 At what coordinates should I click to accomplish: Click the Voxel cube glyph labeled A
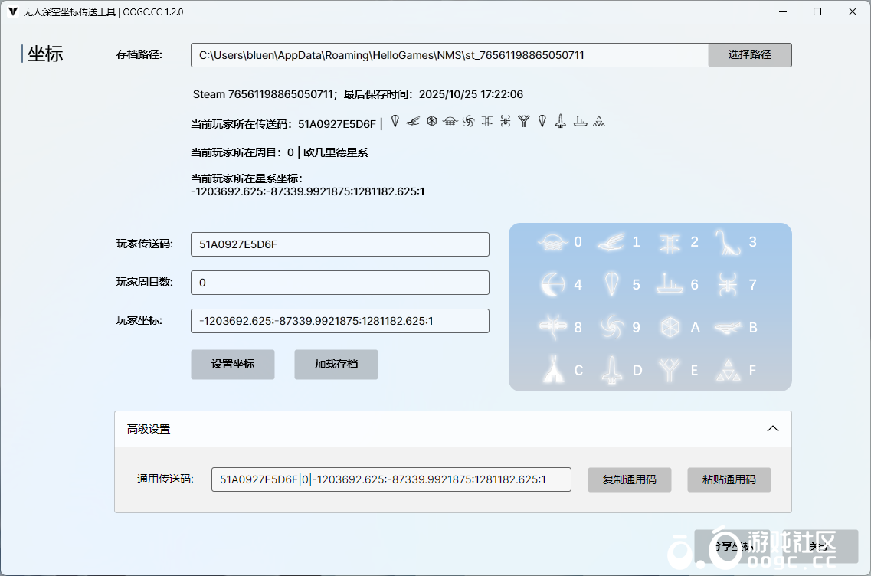[669, 327]
